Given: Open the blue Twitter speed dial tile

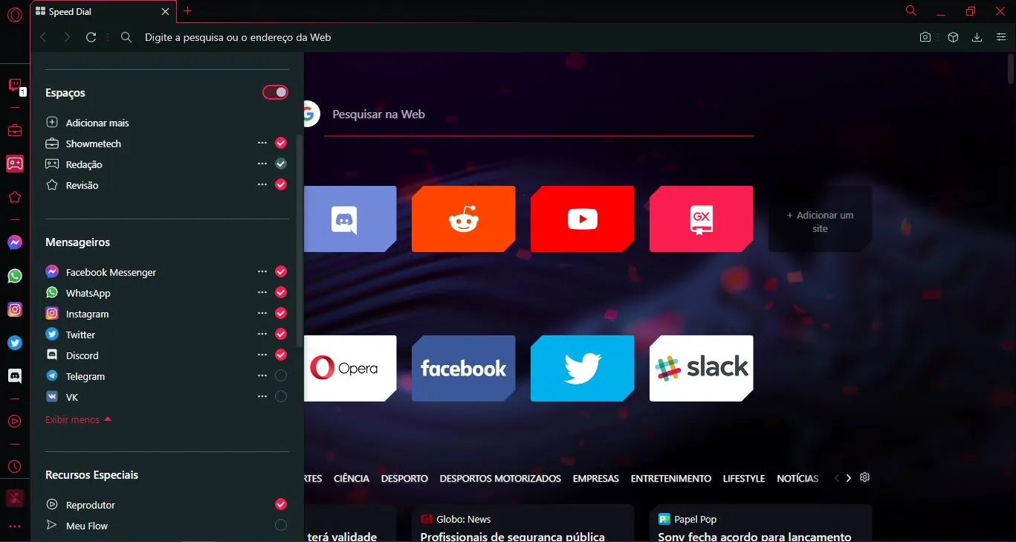Looking at the screenshot, I should tap(583, 368).
